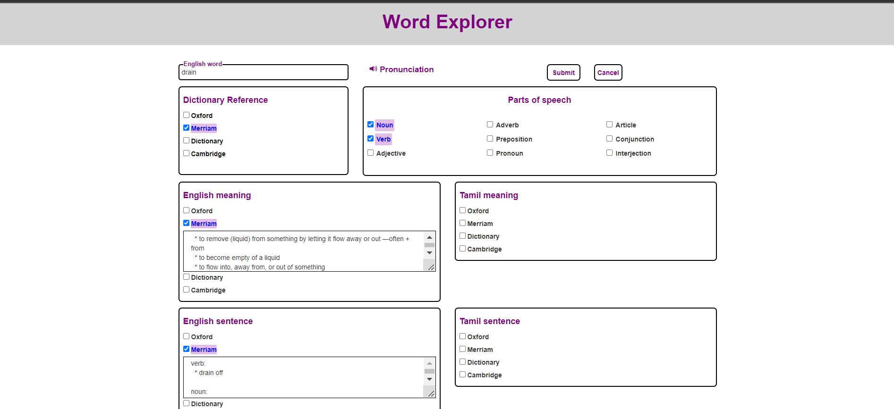
Task: Click the English sentence textarea resize handle
Action: tap(431, 394)
